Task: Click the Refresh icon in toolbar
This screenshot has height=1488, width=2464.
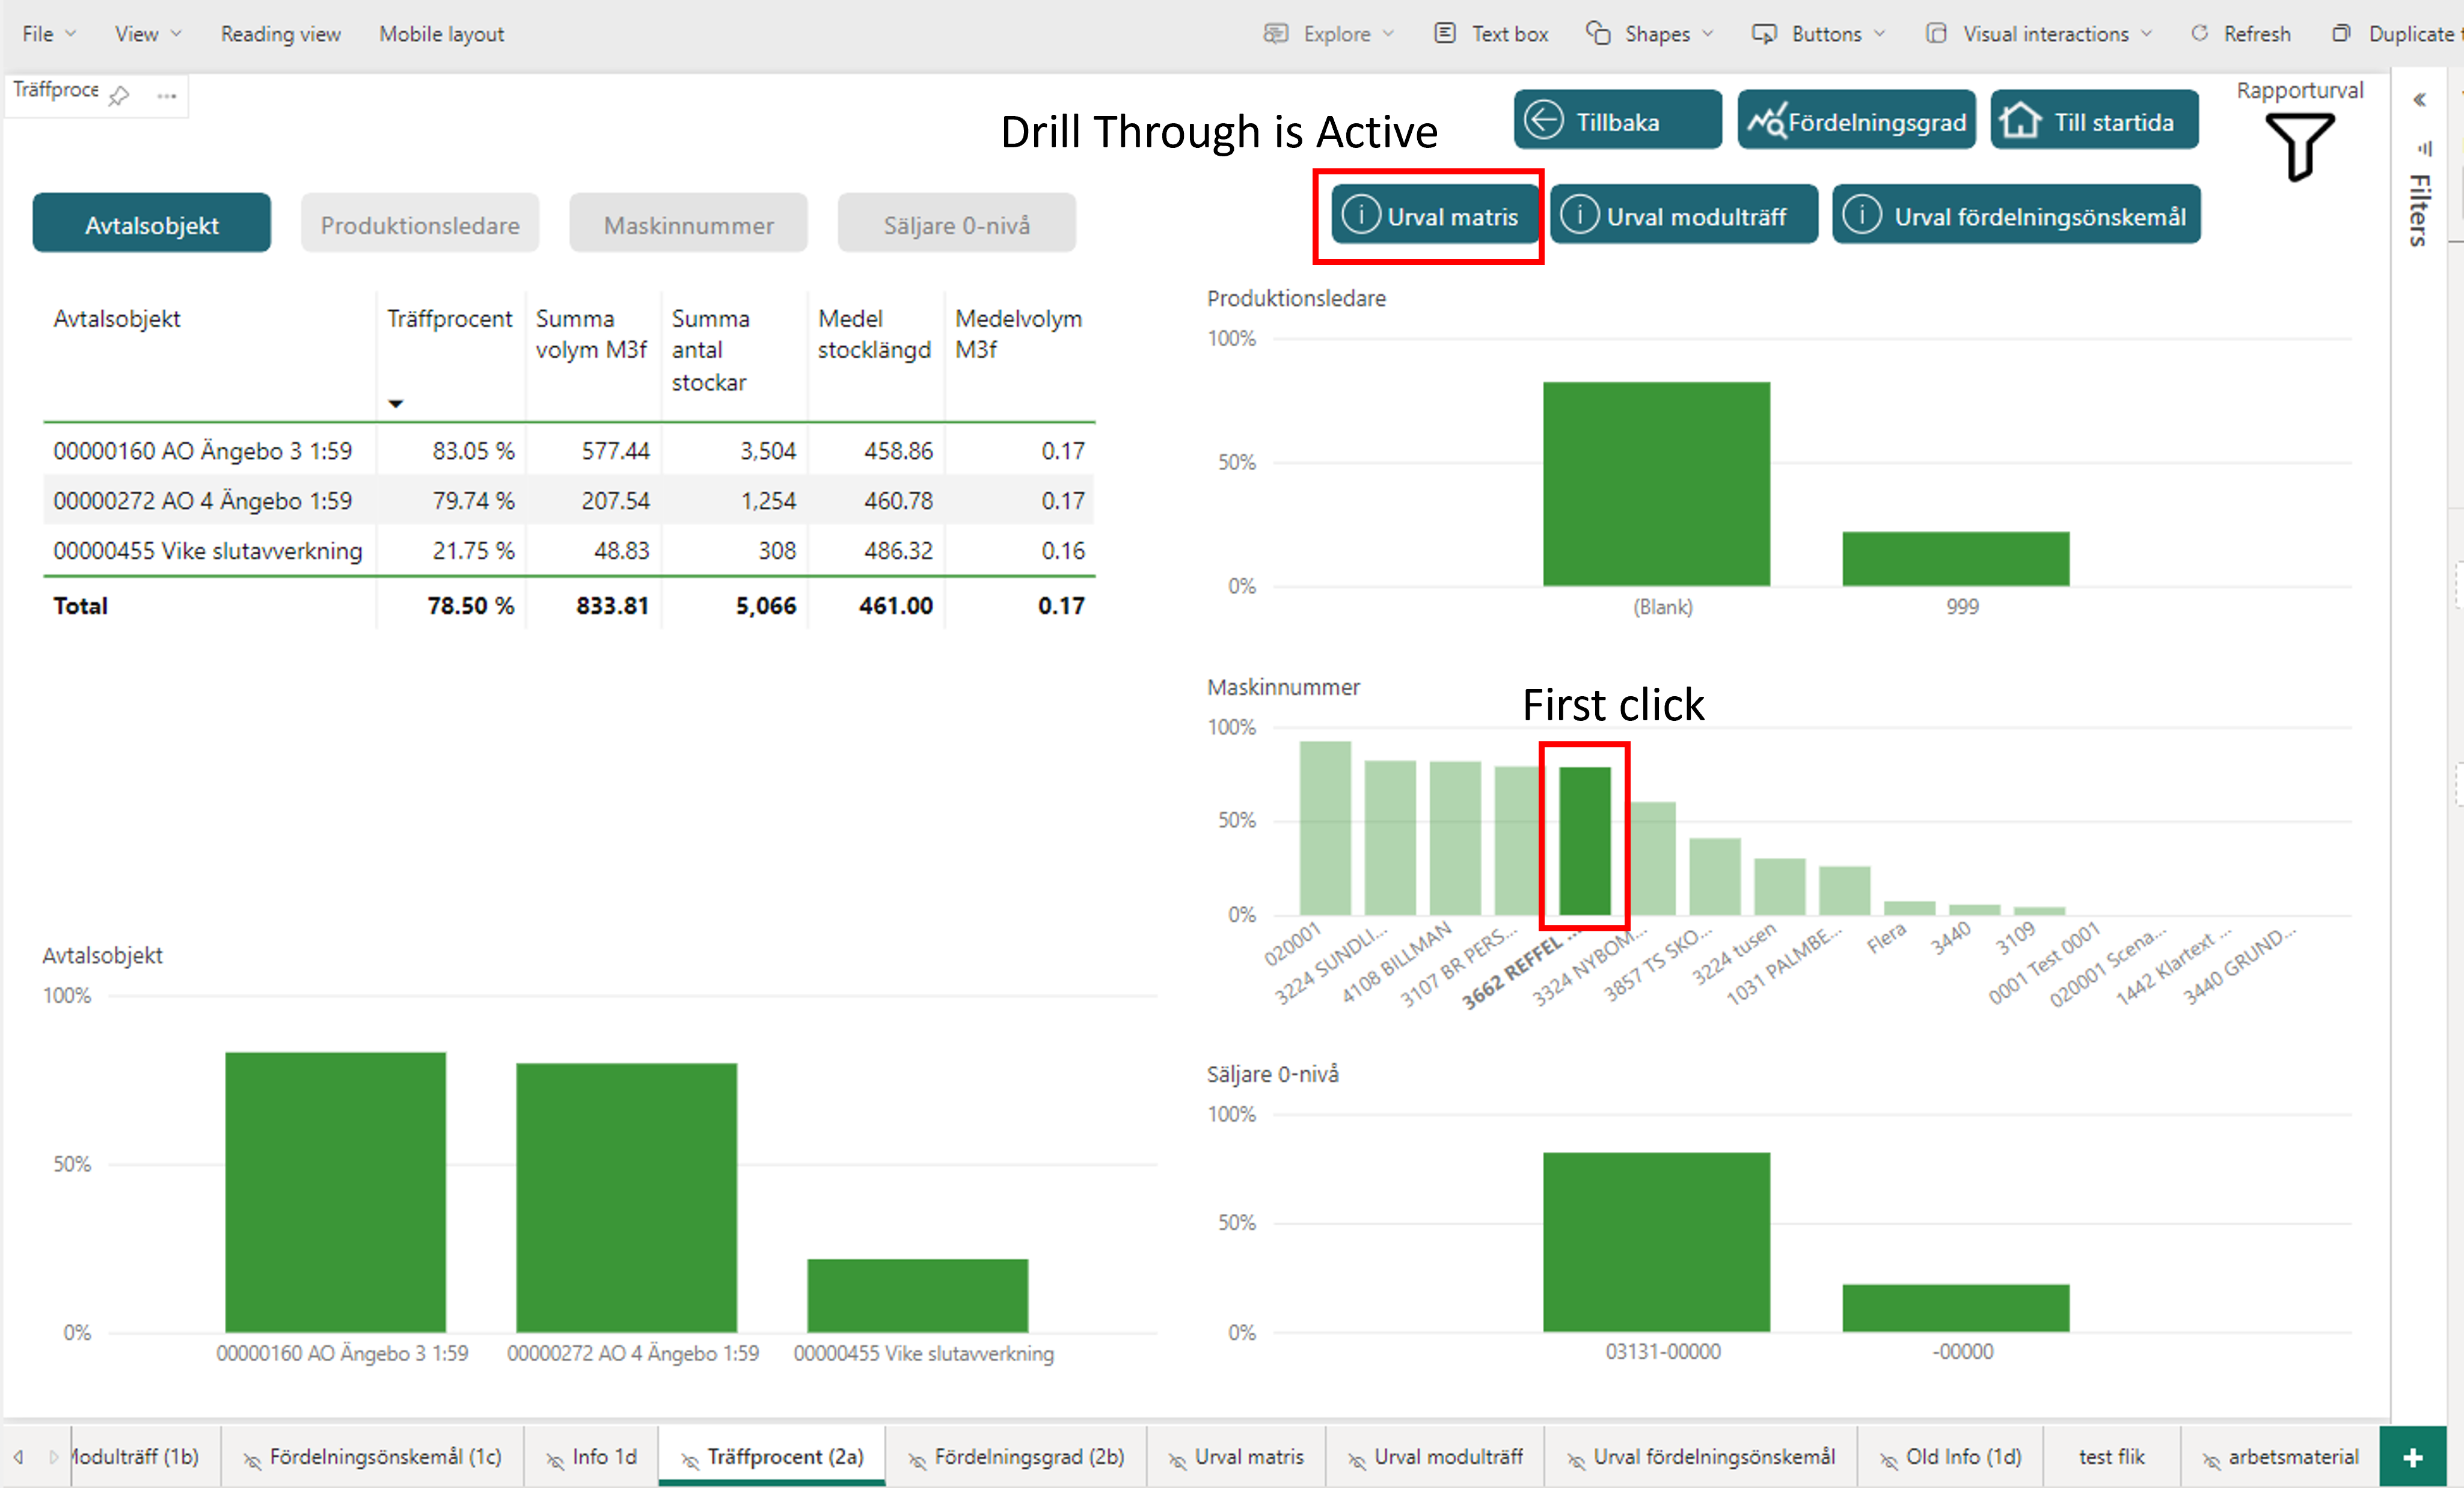Action: pos(2199,33)
